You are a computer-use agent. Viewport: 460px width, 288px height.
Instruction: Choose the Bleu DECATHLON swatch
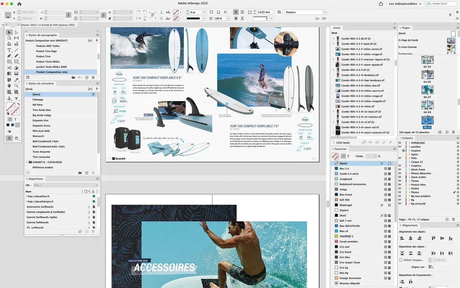[x=363, y=226]
